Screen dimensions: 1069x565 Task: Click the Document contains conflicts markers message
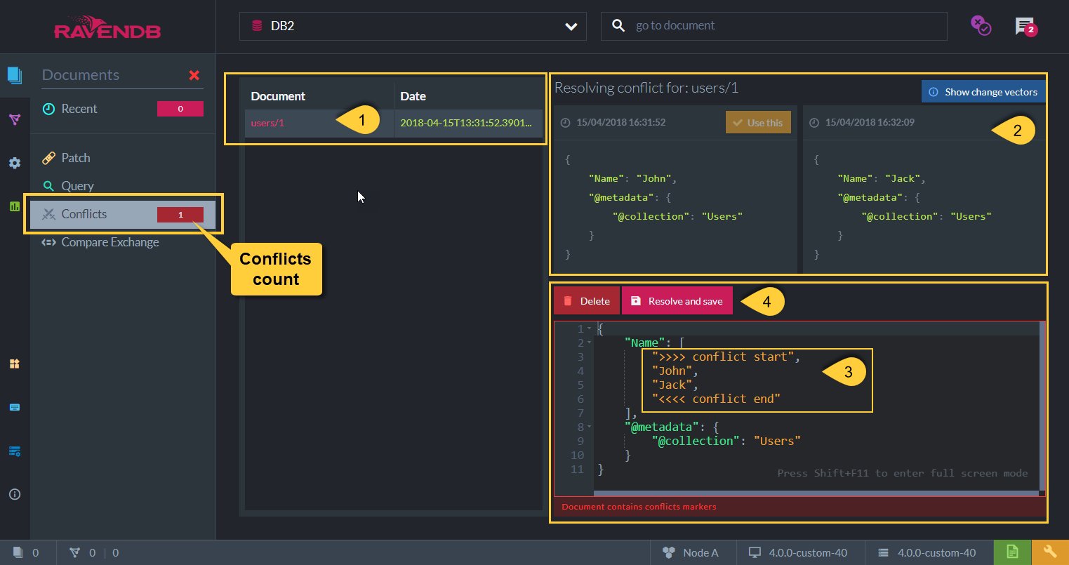tap(639, 507)
